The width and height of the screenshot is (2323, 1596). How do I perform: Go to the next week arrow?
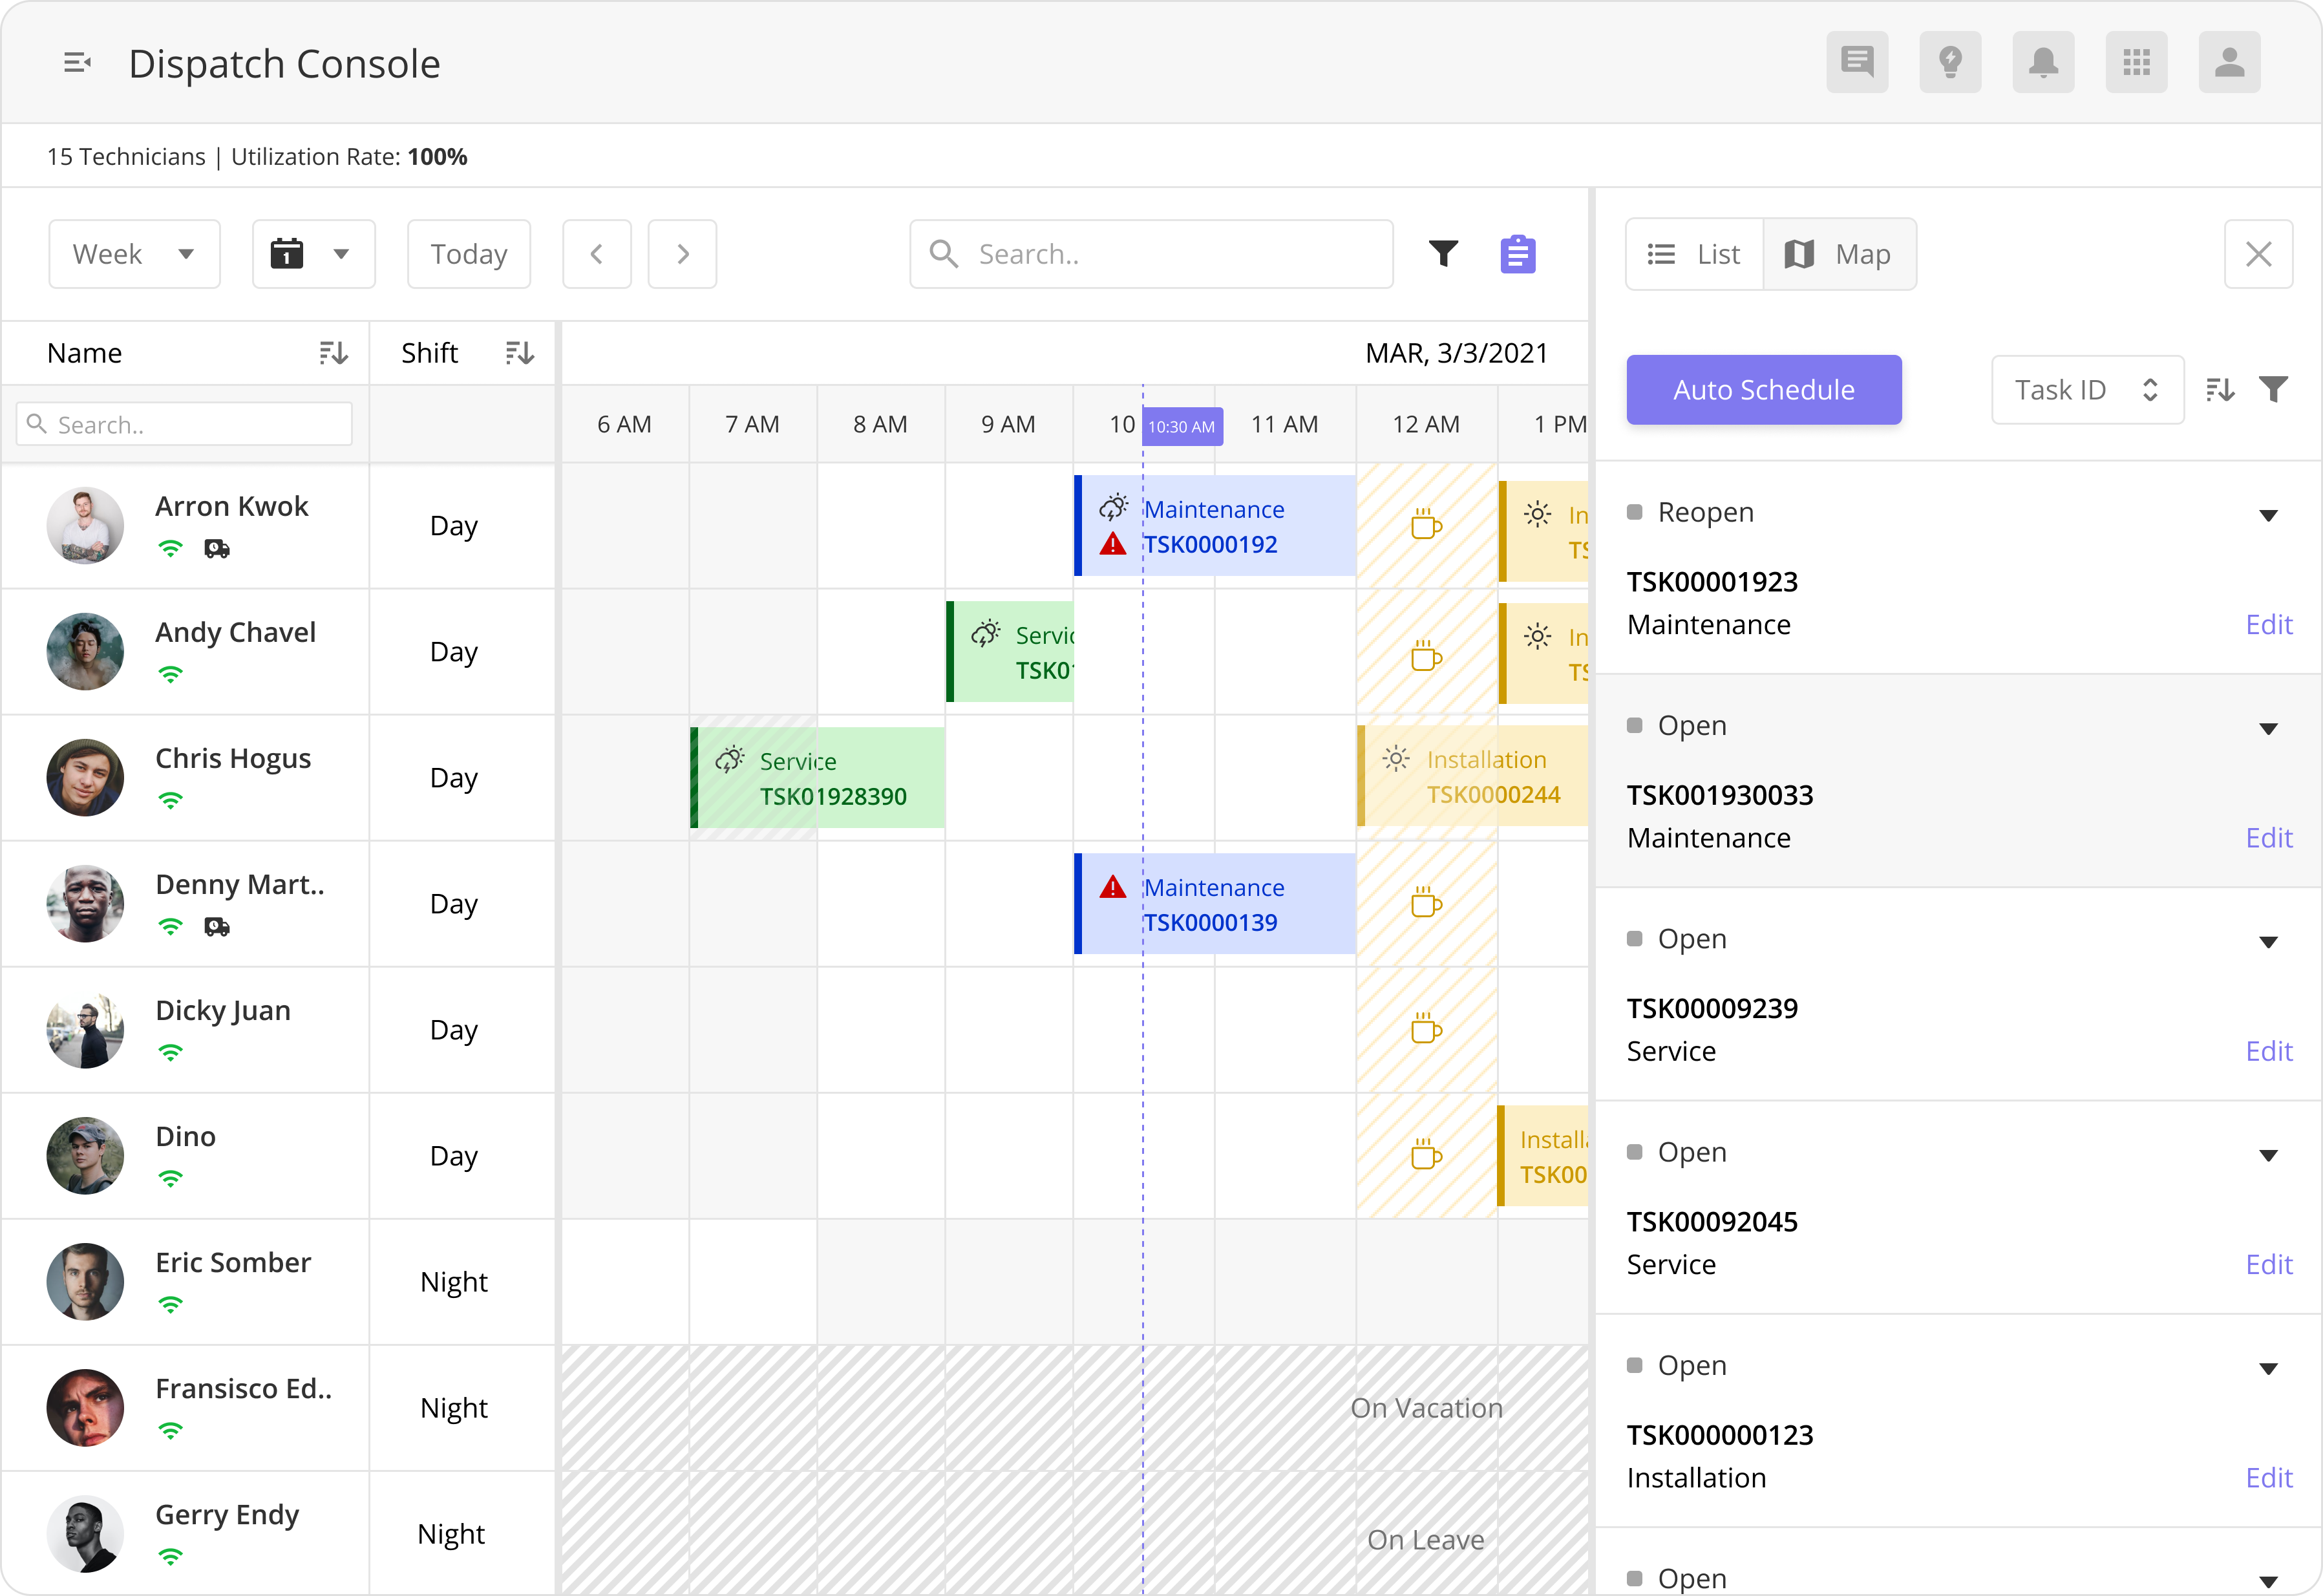[683, 254]
